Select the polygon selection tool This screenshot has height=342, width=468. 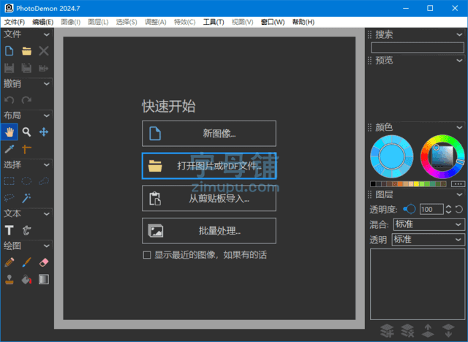pyautogui.click(x=44, y=181)
